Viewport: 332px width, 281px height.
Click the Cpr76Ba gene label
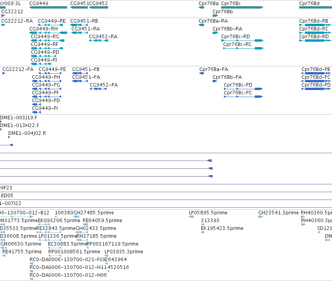click(209, 4)
